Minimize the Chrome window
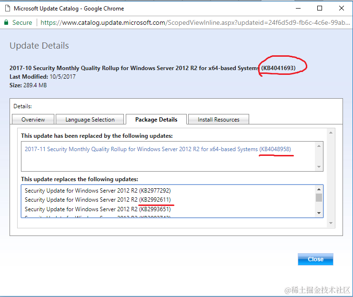Viewport: 353px width, 297px height. click(298, 8)
